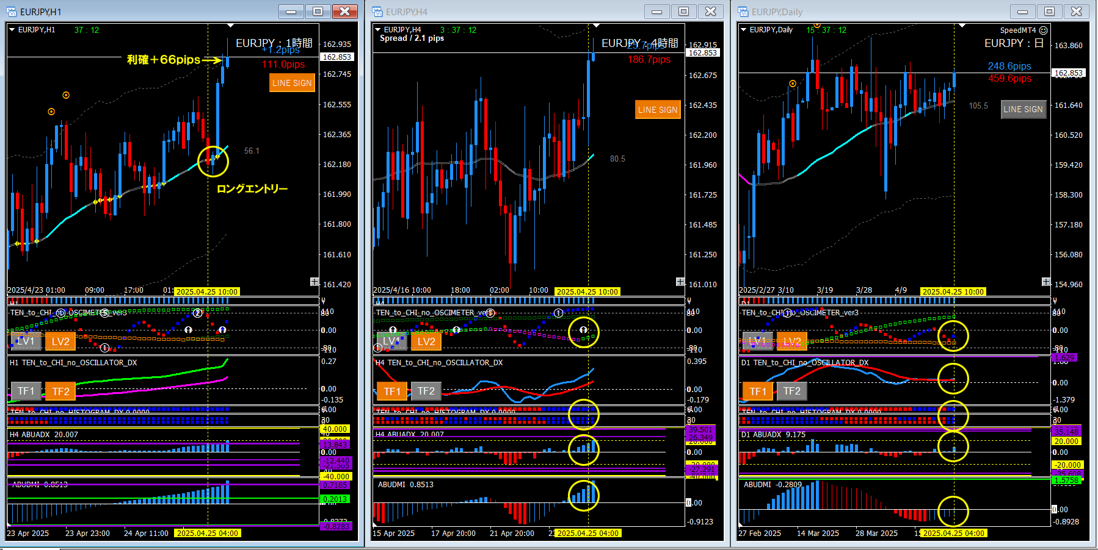The height and width of the screenshot is (550, 1098).
Task: Toggle LV1 in the H4 window
Action: click(x=391, y=341)
